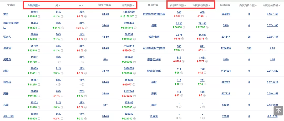This screenshot has width=284, height=121.
Task: Click bid price 7.61
Action: coord(272,48)
